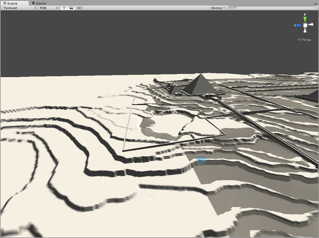The width and height of the screenshot is (319, 238).
Task: Select the blue water object in the scene
Action: (202, 161)
